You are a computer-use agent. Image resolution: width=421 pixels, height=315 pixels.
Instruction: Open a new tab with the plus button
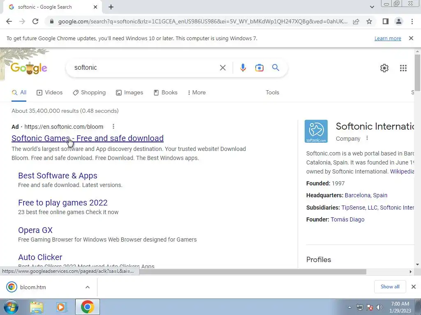tap(111, 7)
